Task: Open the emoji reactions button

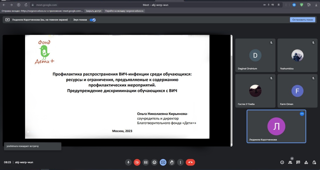Action: click(154, 162)
